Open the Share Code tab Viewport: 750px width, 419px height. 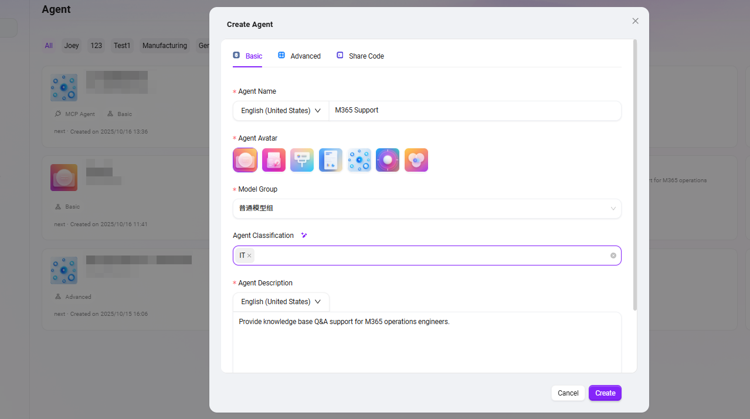click(x=360, y=56)
